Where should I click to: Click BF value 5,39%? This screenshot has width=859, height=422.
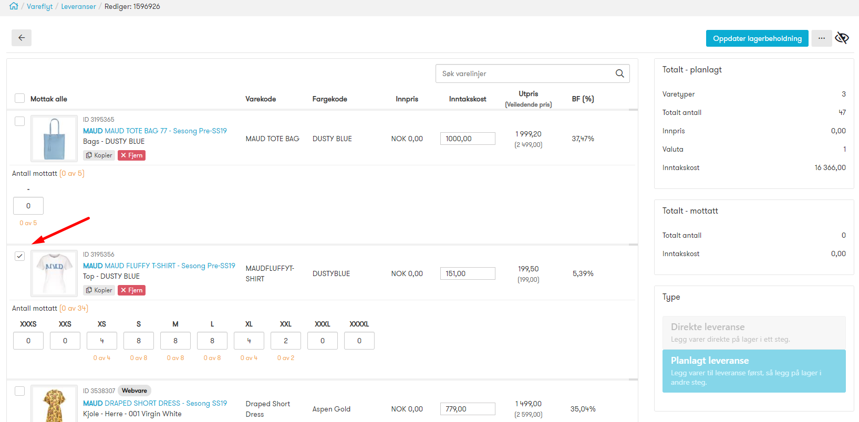pos(583,273)
